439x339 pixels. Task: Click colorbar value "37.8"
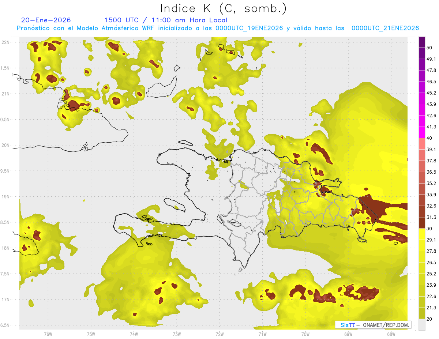click(x=431, y=161)
